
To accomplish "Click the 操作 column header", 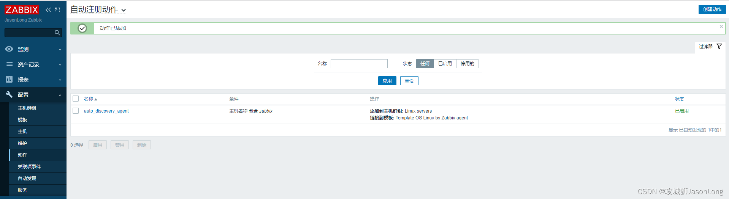I will click(x=374, y=99).
